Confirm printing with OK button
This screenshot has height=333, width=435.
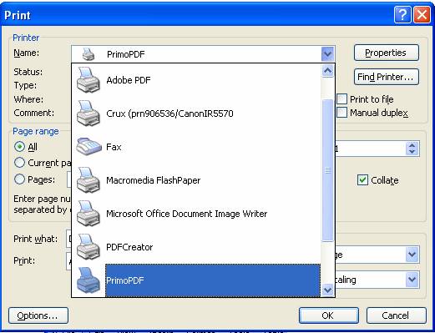329,315
